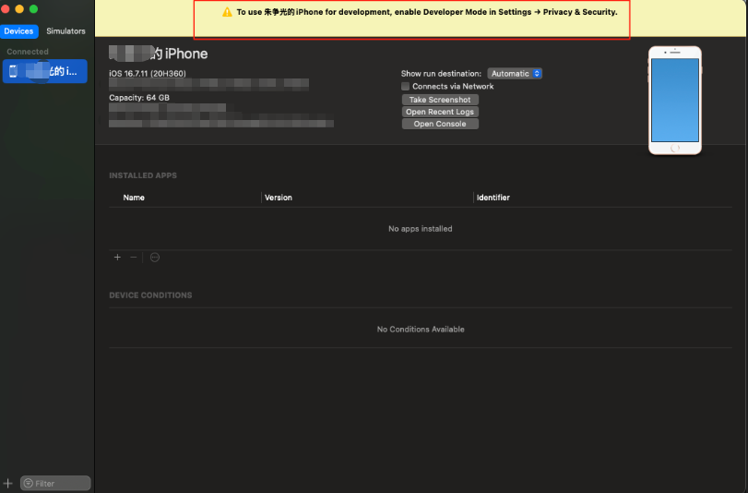
Task: Click the filter icon inside the Filter field
Action: point(28,483)
